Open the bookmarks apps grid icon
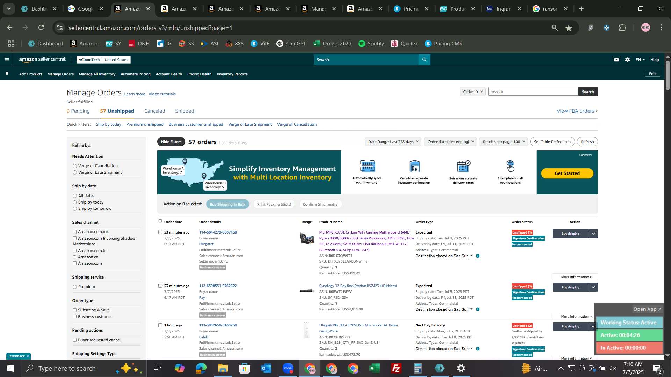Image resolution: width=671 pixels, height=377 pixels. point(11,44)
